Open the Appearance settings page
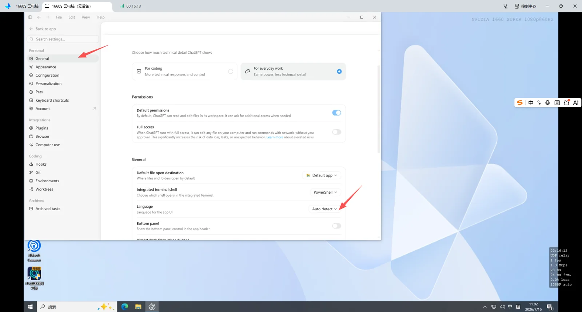This screenshot has width=582, height=312. pyautogui.click(x=63, y=67)
